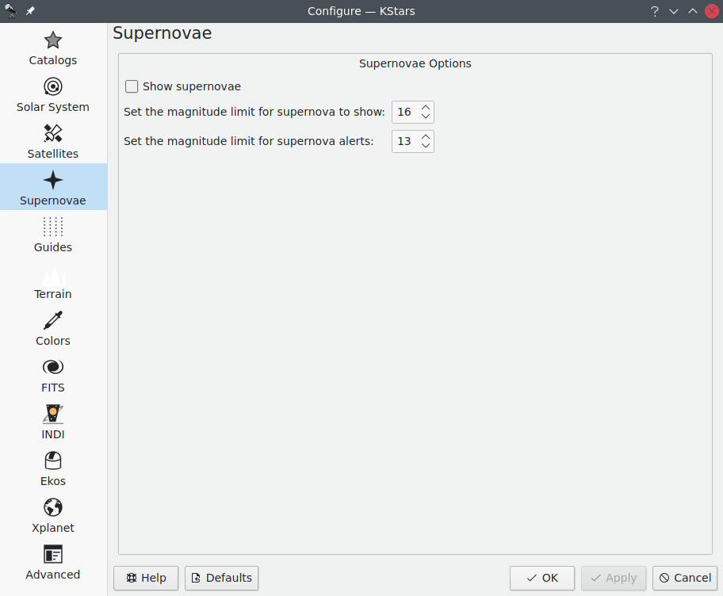Open the Satellites configuration page
Image resolution: width=723 pixels, height=596 pixels.
pos(52,141)
